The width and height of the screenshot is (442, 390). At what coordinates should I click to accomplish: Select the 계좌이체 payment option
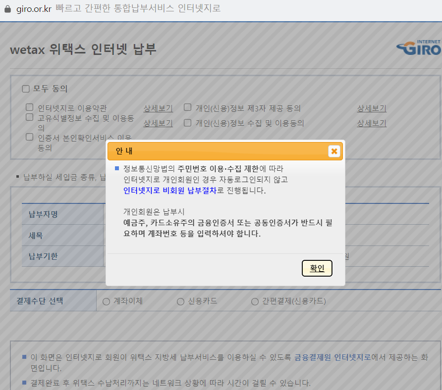coord(106,301)
